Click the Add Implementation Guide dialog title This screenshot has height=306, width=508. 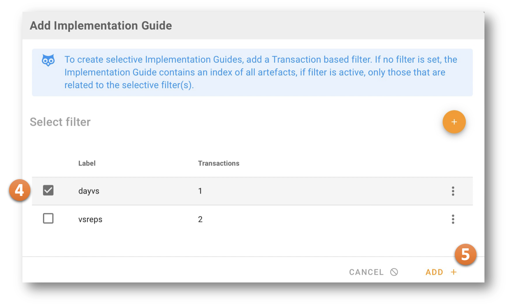click(x=101, y=25)
